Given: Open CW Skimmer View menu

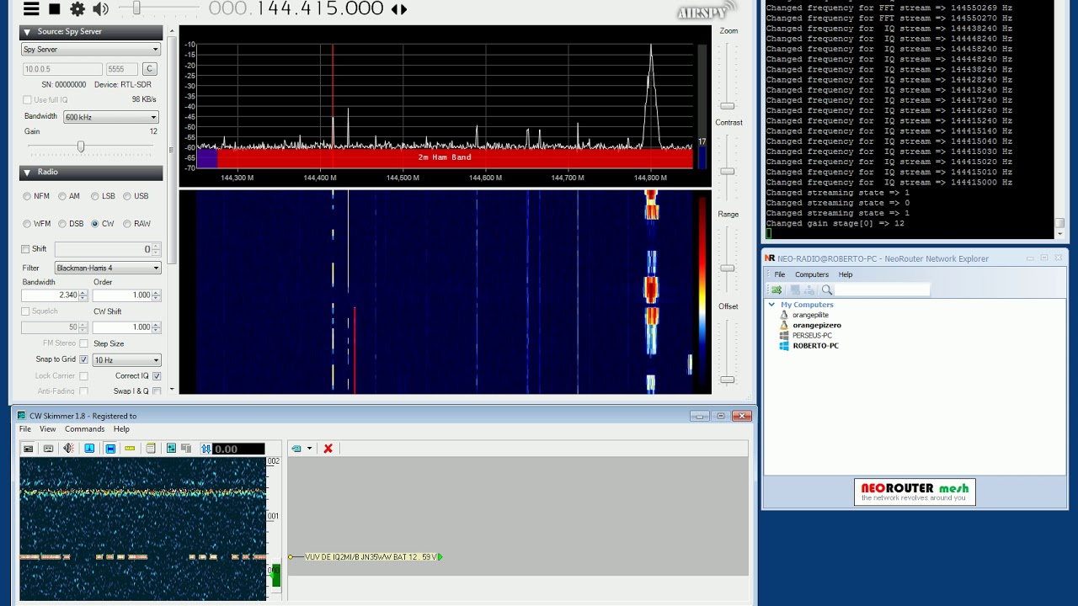Looking at the screenshot, I should tap(48, 429).
